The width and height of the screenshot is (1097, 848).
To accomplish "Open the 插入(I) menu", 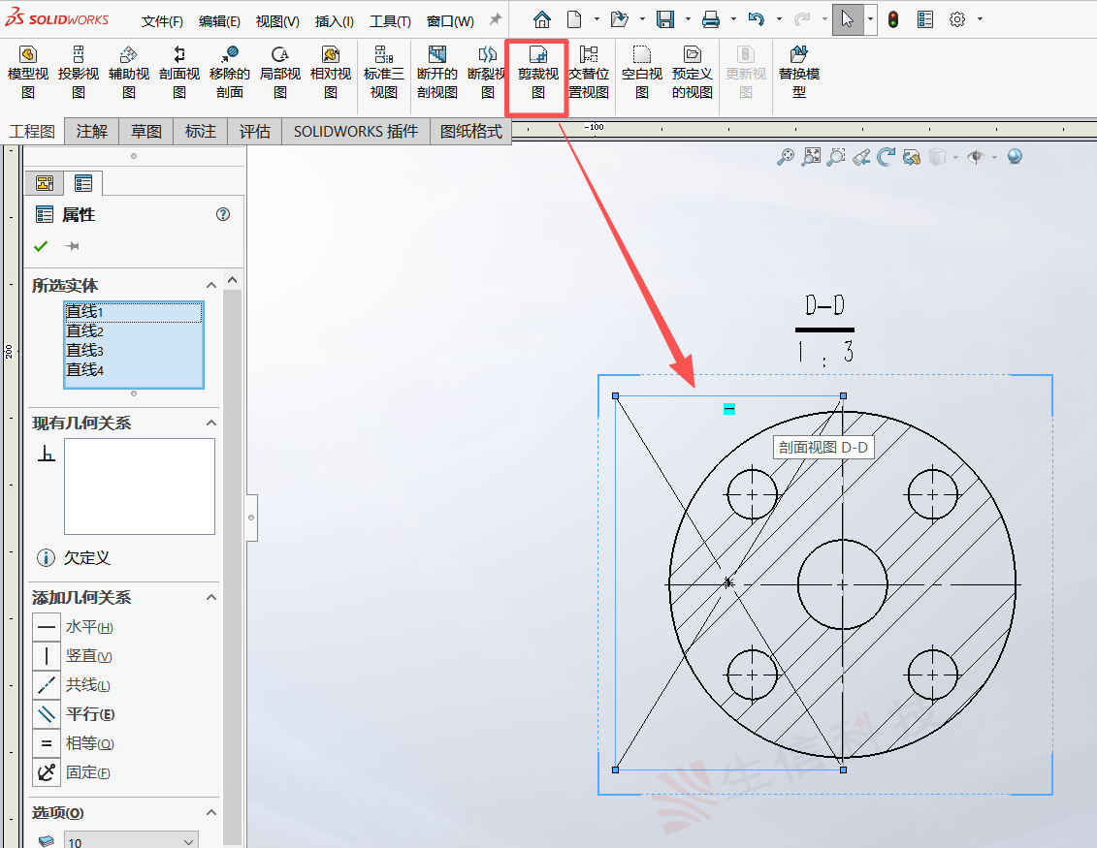I will pyautogui.click(x=335, y=21).
